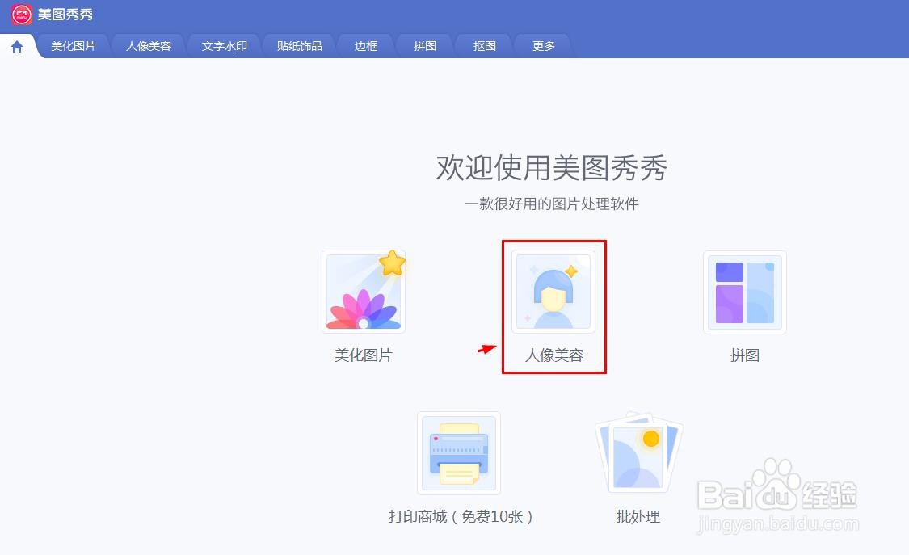Open the 美化图片 tab
909x555 pixels.
coord(73,46)
